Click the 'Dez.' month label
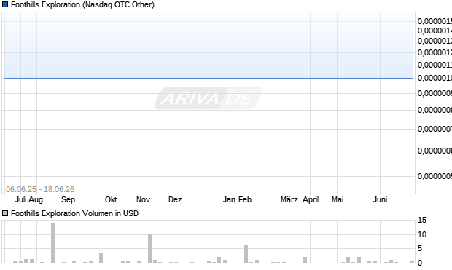452x270 pixels. 176,199
